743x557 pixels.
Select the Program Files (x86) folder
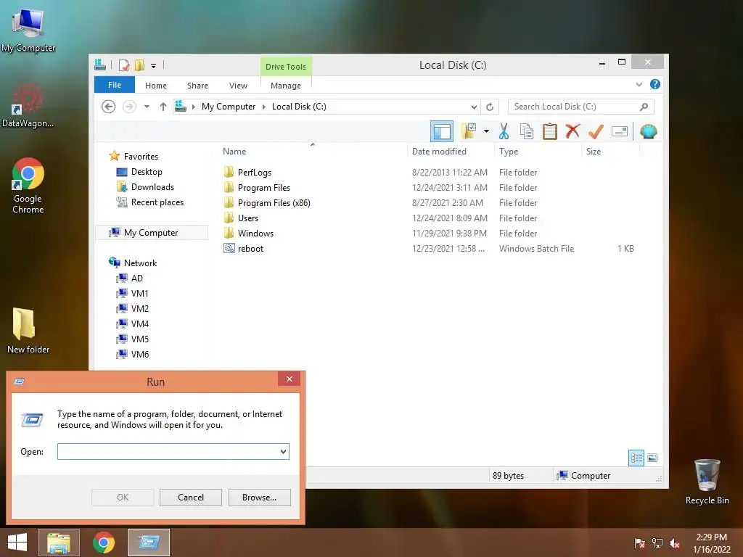274,203
